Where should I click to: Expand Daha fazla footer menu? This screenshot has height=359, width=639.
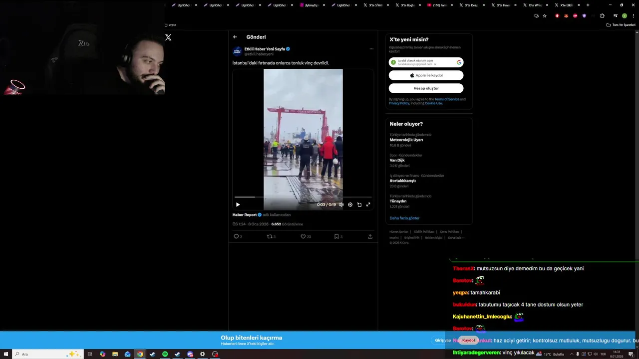pos(456,238)
